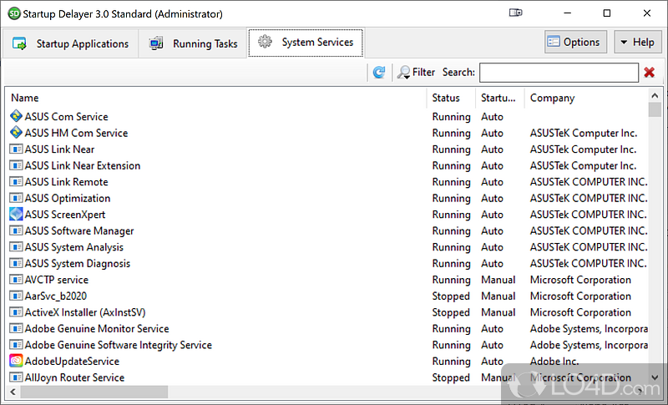668x405 pixels.
Task: Sort by the Company column header
Action: click(552, 98)
